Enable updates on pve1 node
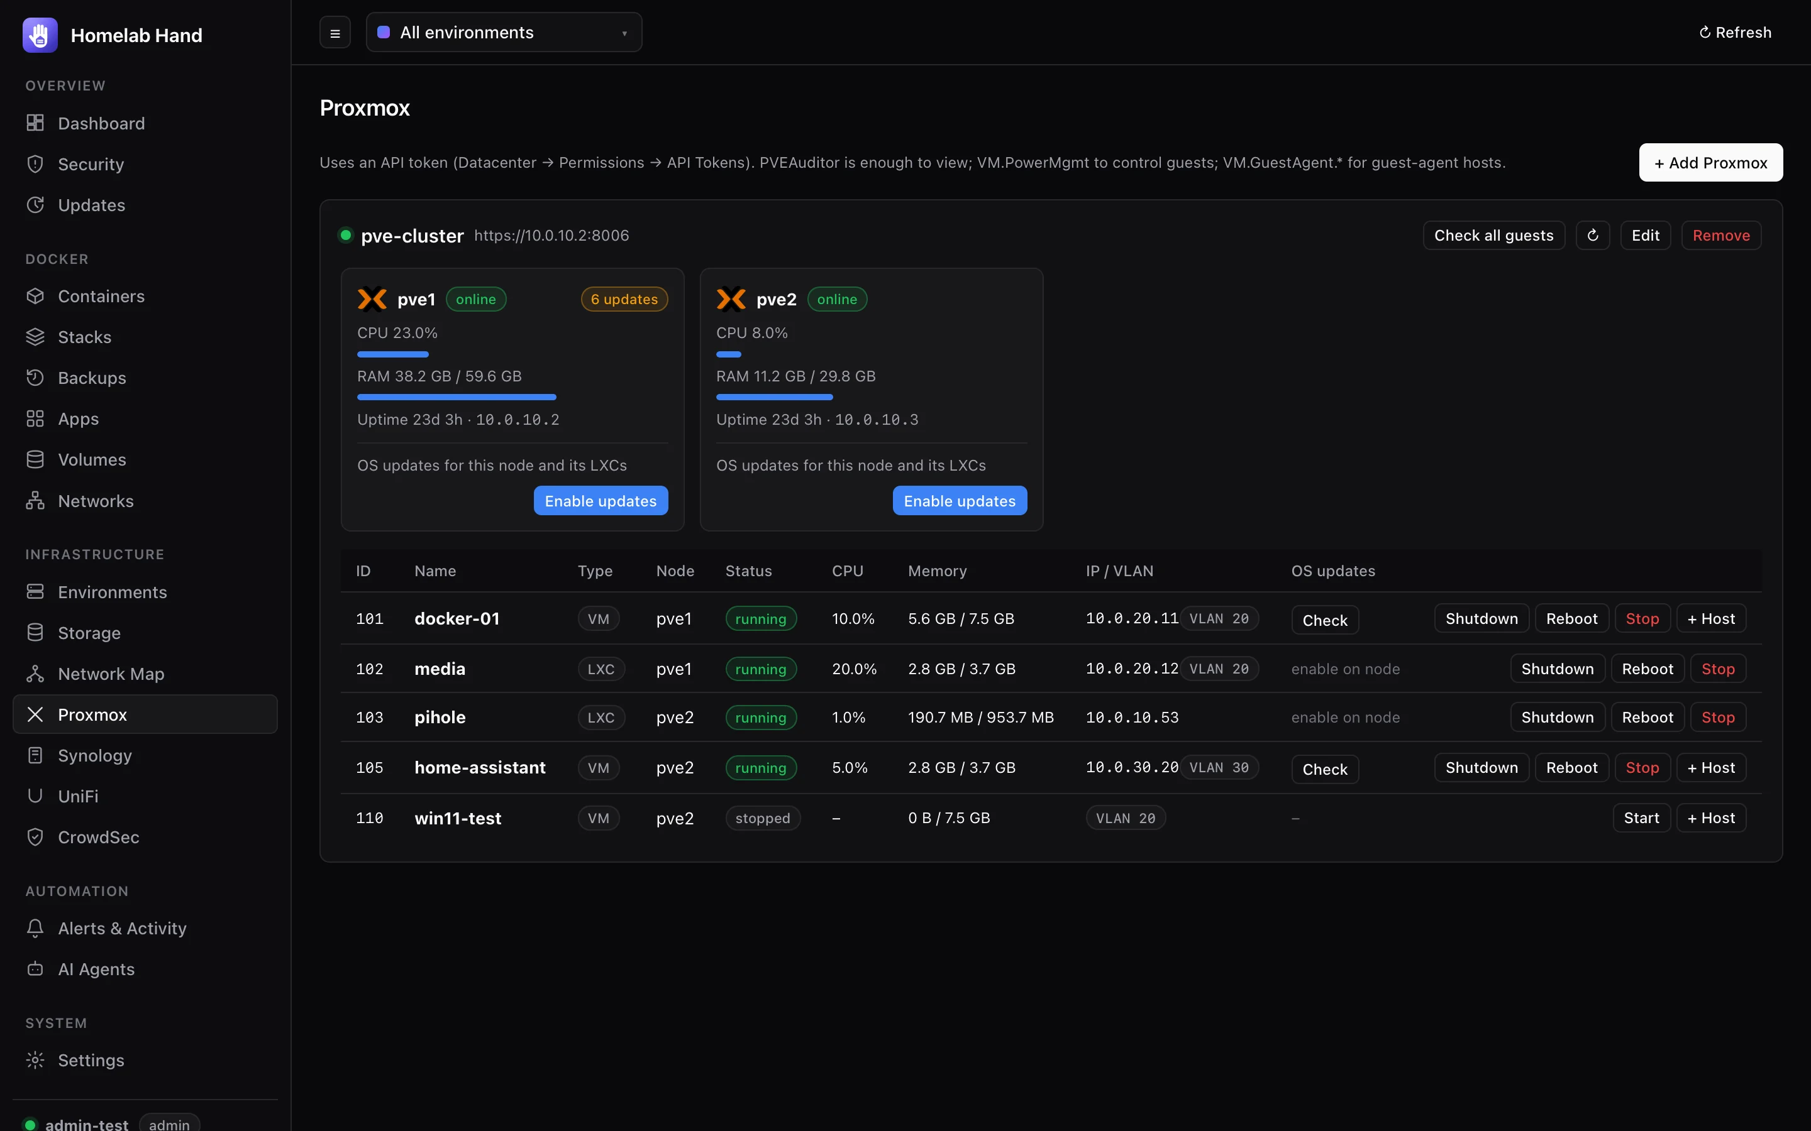 [600, 501]
